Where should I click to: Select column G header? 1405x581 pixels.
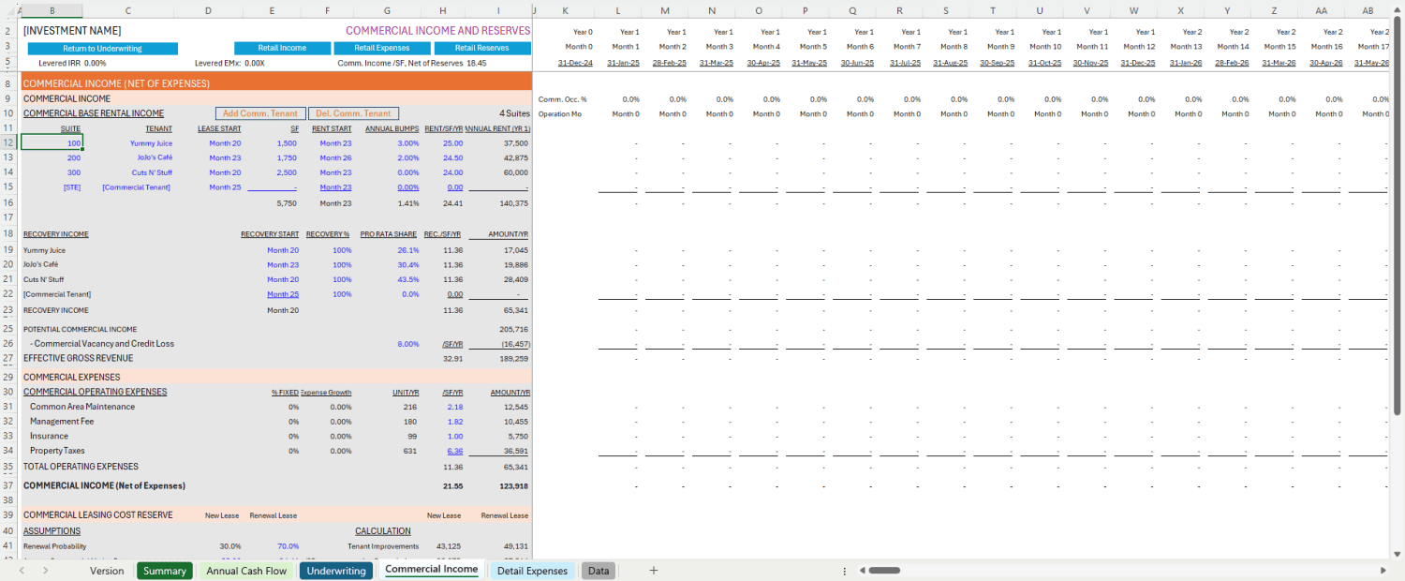387,10
